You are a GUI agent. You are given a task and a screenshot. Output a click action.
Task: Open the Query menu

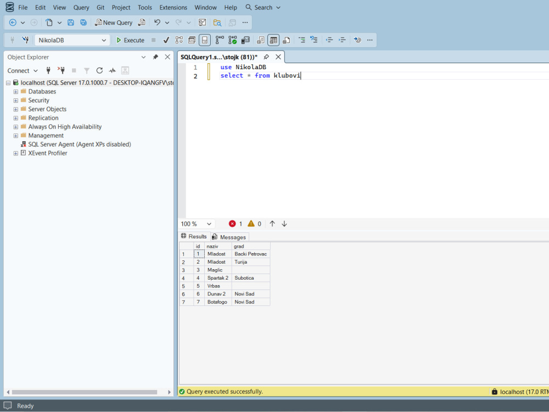pyautogui.click(x=81, y=7)
